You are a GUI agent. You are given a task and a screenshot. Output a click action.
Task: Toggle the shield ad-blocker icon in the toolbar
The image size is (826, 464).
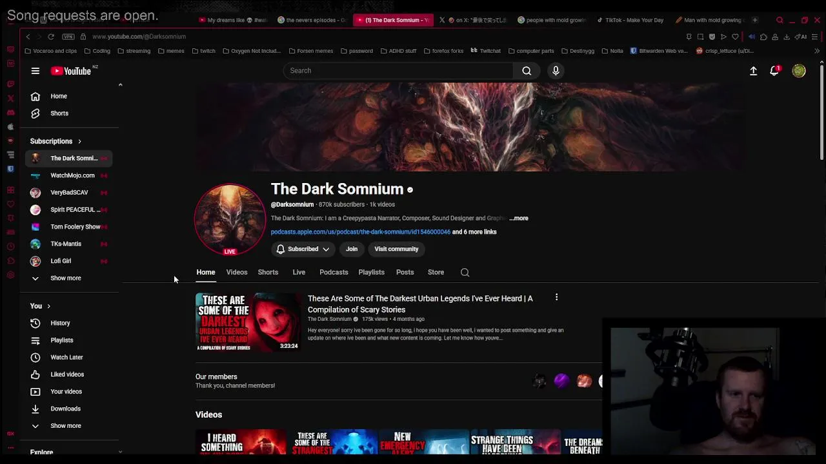coord(712,37)
